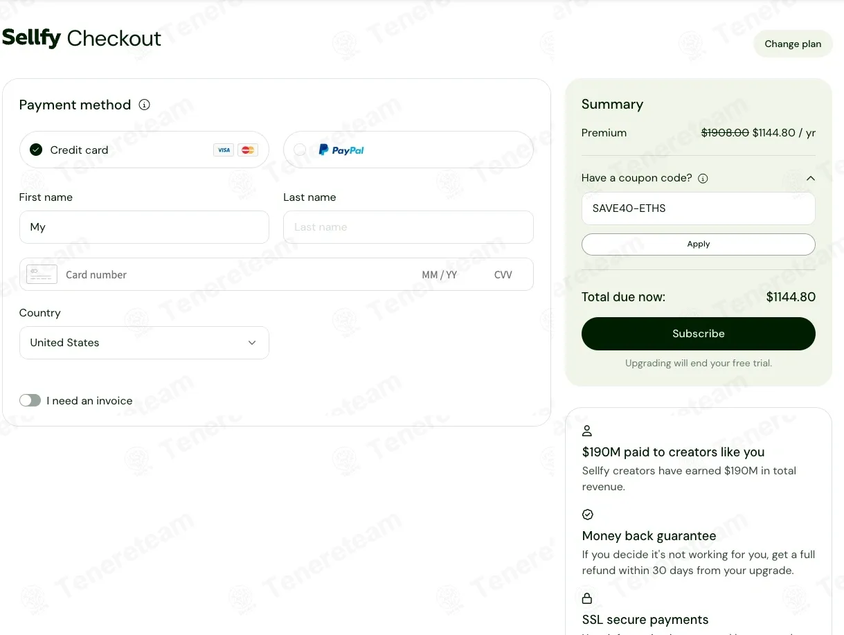This screenshot has width=844, height=635.
Task: Click the person icon above $190M paid
Action: coord(587,431)
